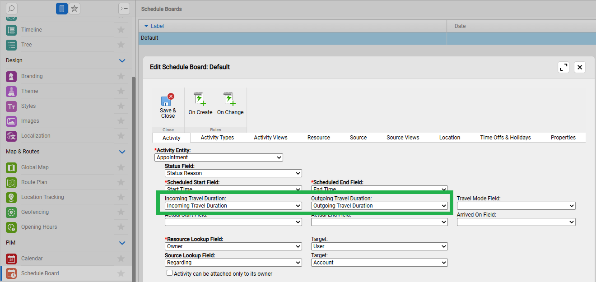596x282 pixels.
Task: Add an On Create rule
Action: [200, 99]
